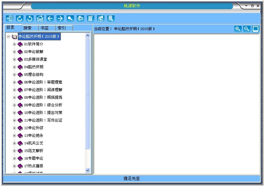Switch to the 搜索 tab
This screenshot has height=186, width=264.
click(x=28, y=28)
